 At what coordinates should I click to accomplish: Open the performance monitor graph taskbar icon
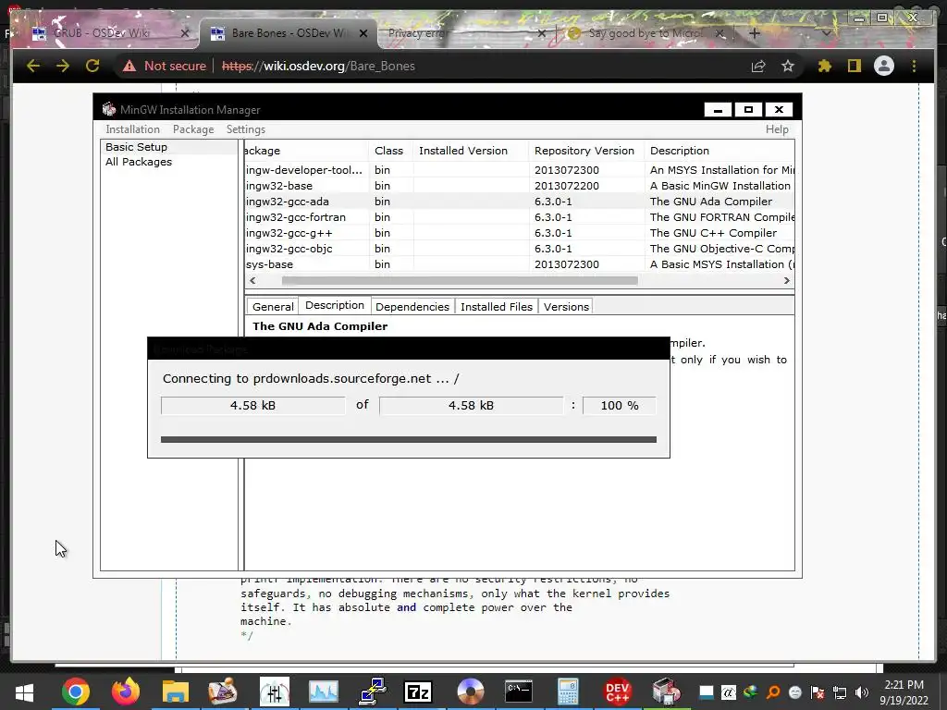point(324,692)
